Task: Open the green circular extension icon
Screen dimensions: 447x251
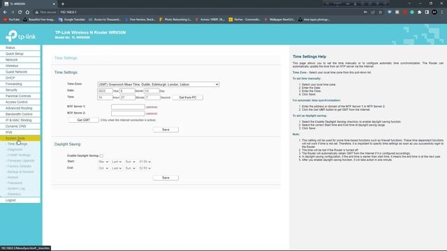Action: 412,13
